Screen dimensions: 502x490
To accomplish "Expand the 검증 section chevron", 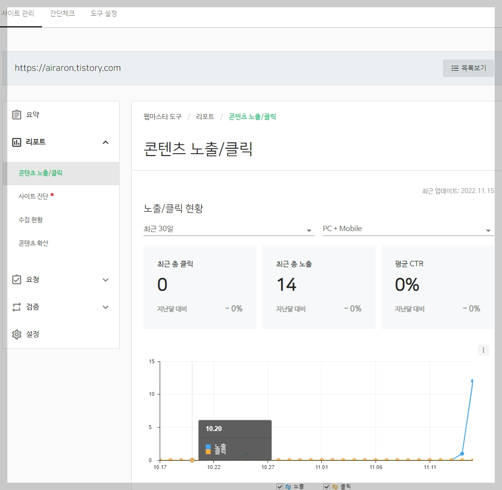I will coord(105,307).
